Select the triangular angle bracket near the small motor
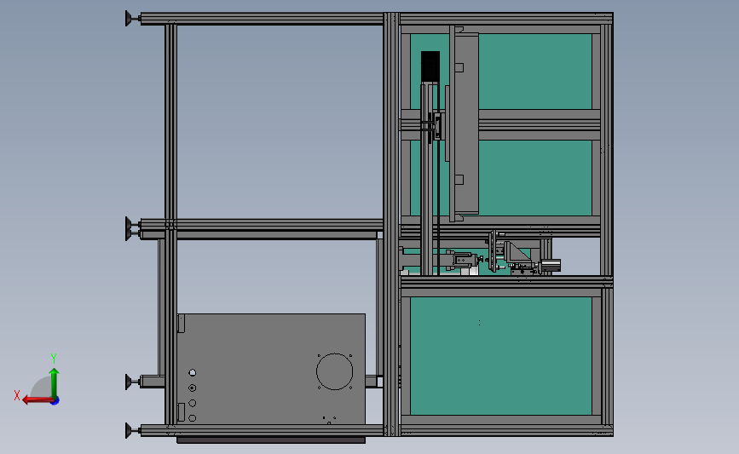This screenshot has height=454, width=739. [x=517, y=253]
